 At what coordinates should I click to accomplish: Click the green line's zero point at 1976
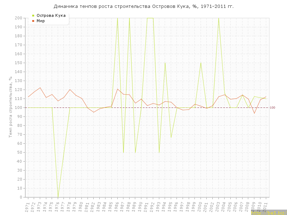click(58, 197)
